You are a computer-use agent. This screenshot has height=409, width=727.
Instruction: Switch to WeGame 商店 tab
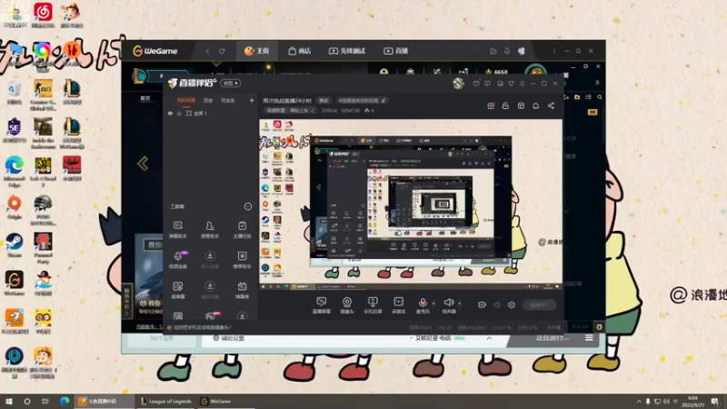point(300,51)
